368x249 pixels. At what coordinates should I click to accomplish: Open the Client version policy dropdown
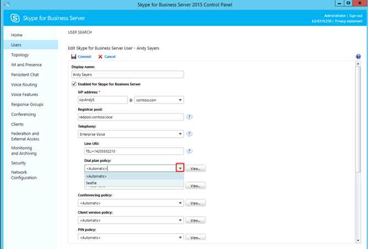(131, 220)
